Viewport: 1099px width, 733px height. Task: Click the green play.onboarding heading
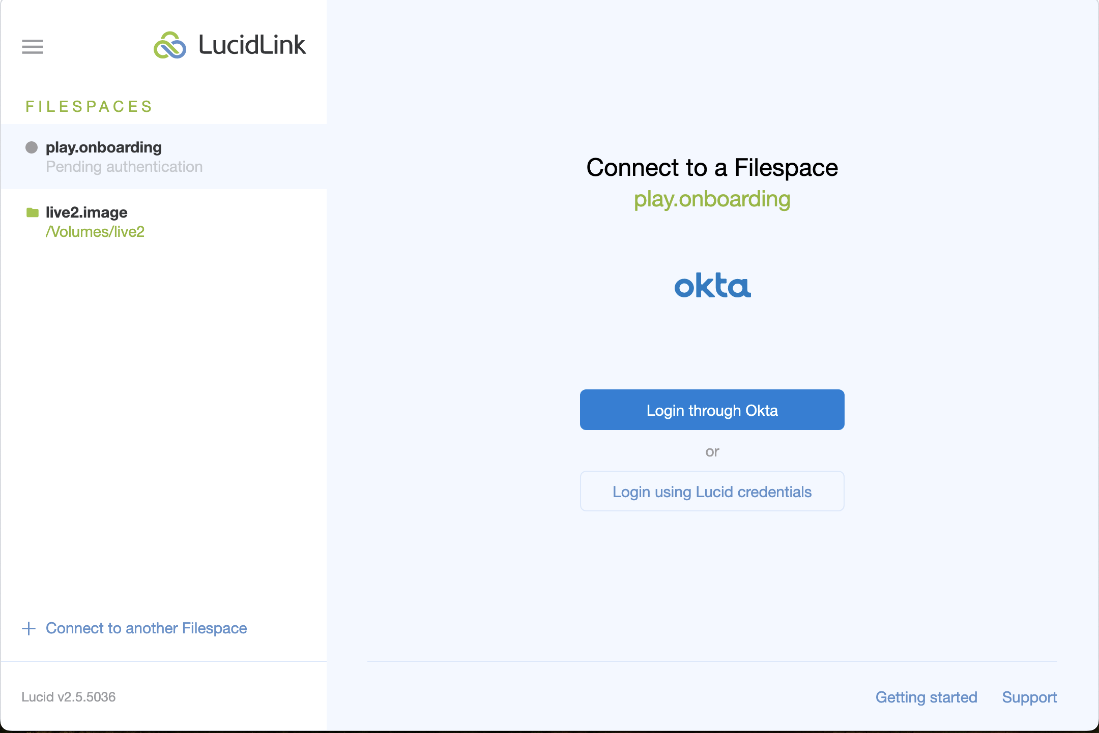(712, 199)
